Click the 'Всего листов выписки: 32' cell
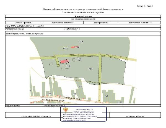 pyautogui.click(x=140, y=22)
